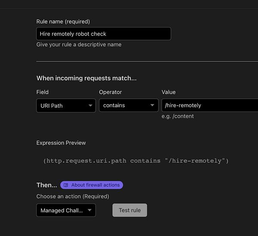Click the arrow on the contains dropdown

tap(153, 106)
